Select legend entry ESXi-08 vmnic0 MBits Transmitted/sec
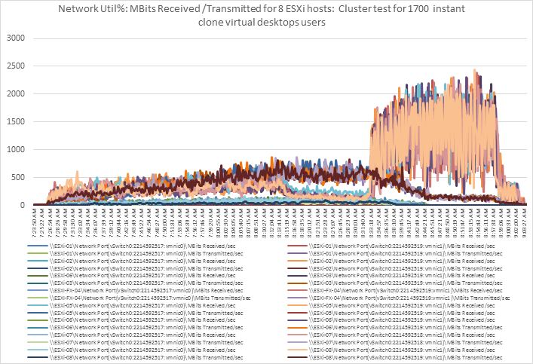533x364 pixels. 135,357
